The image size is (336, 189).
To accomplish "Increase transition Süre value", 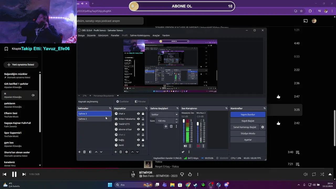I will [x=176, y=119].
